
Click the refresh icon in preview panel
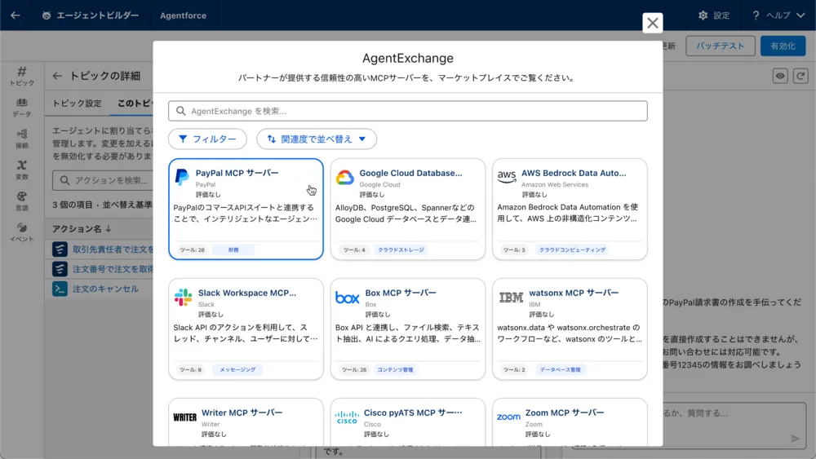pos(800,76)
